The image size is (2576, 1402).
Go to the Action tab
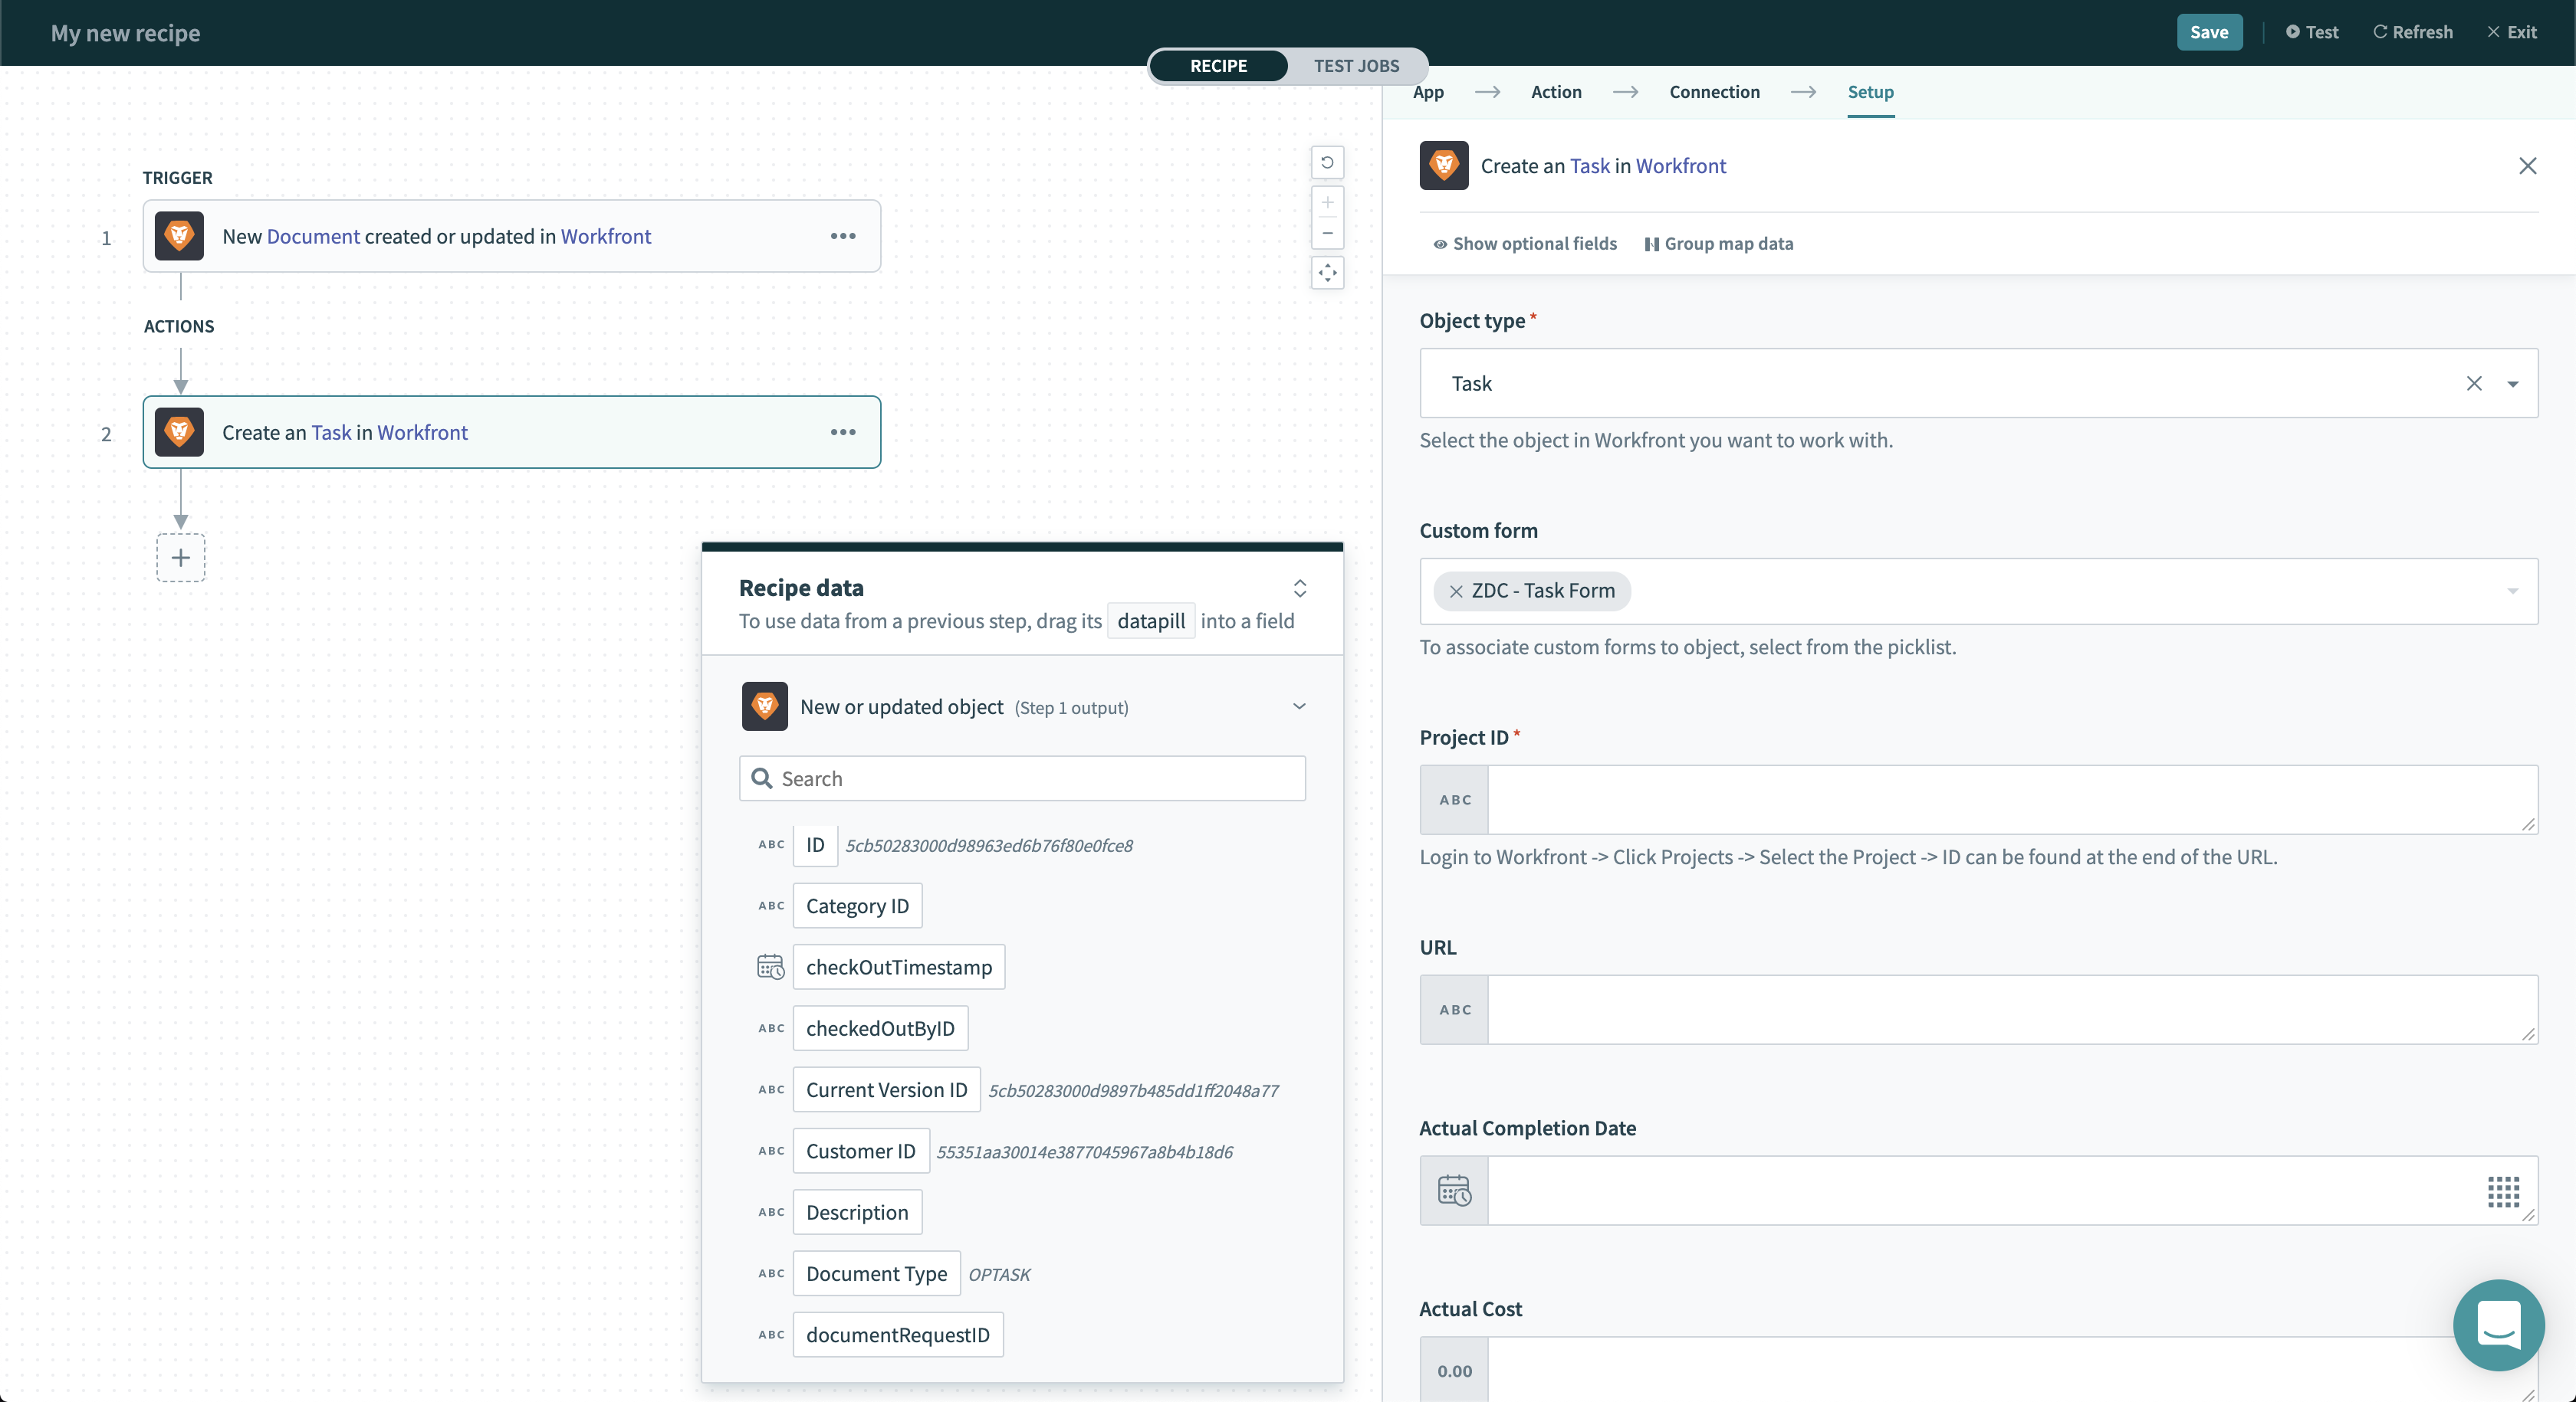(1556, 92)
